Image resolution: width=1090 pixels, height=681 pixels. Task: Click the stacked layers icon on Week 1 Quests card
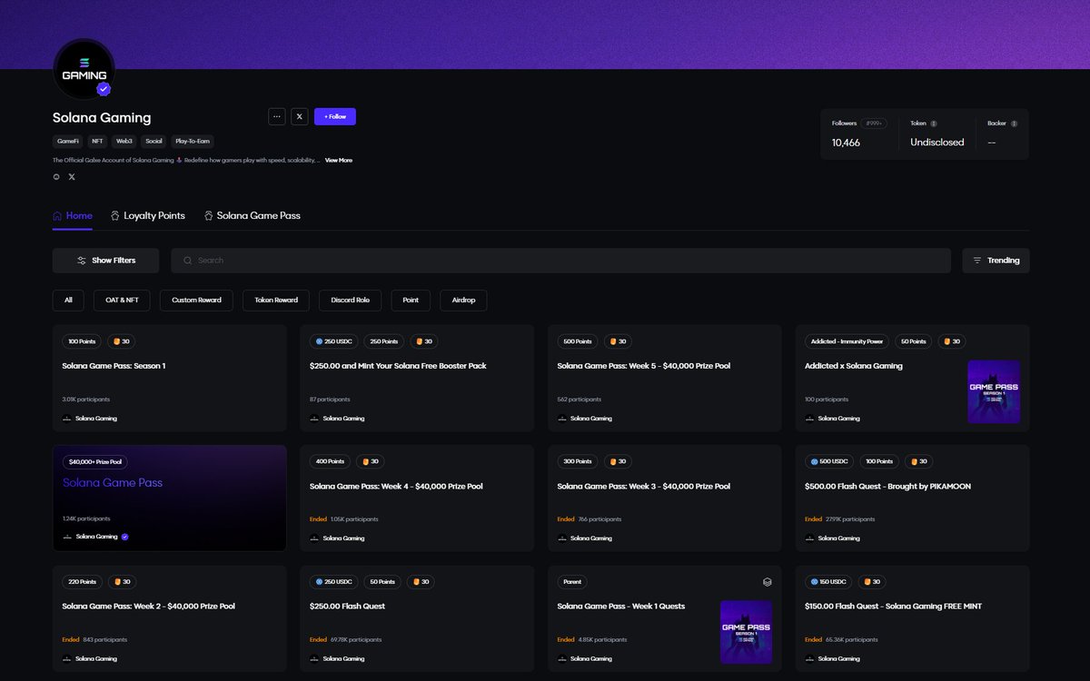767,582
